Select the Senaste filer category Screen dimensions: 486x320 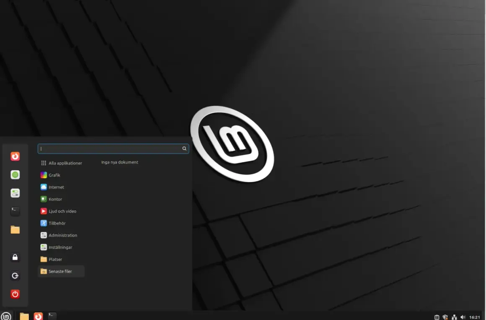click(61, 271)
